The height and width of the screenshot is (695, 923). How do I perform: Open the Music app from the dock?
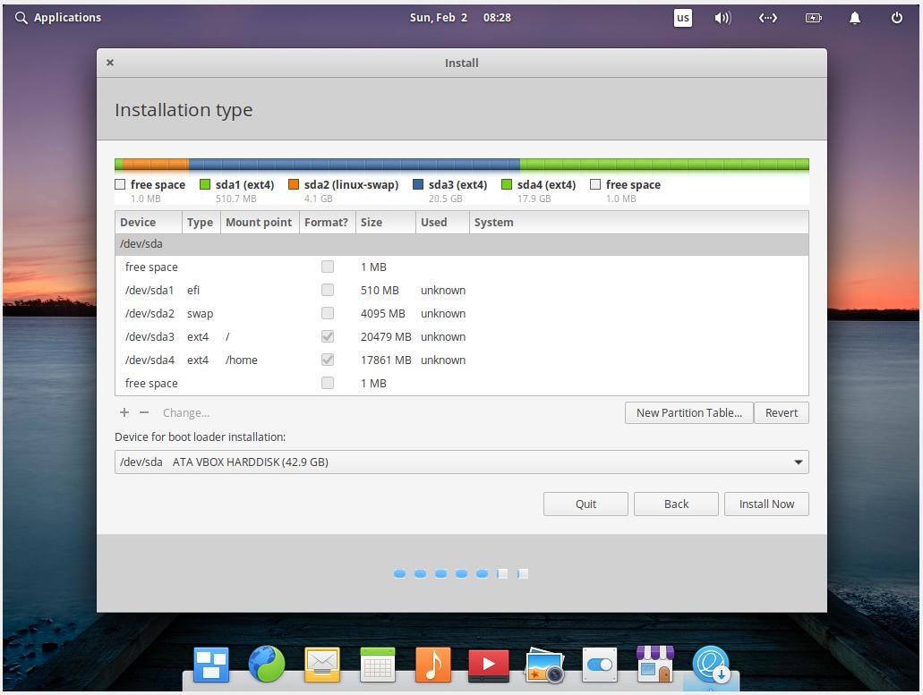pos(433,665)
